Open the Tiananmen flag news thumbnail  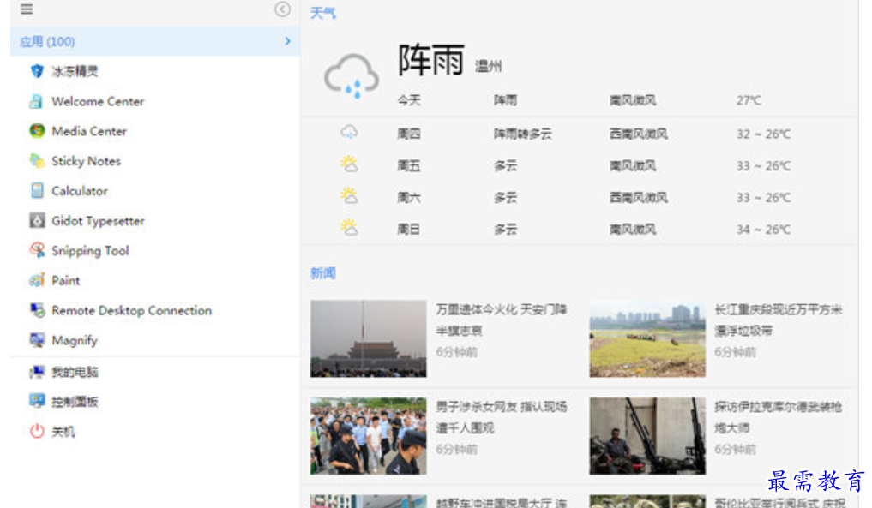[368, 338]
